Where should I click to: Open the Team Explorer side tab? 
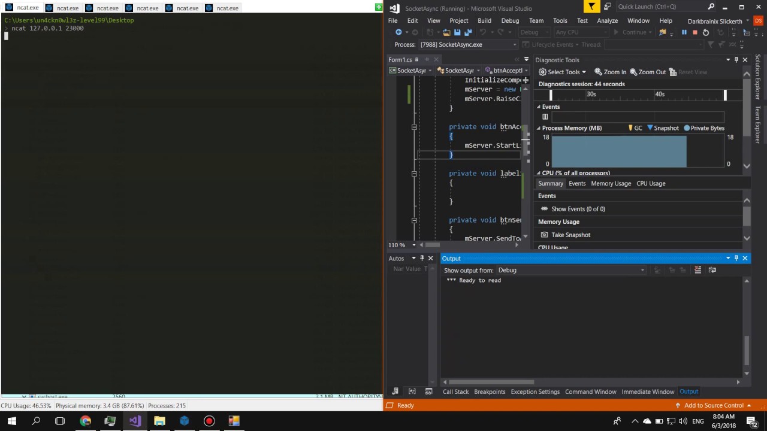[x=758, y=125]
